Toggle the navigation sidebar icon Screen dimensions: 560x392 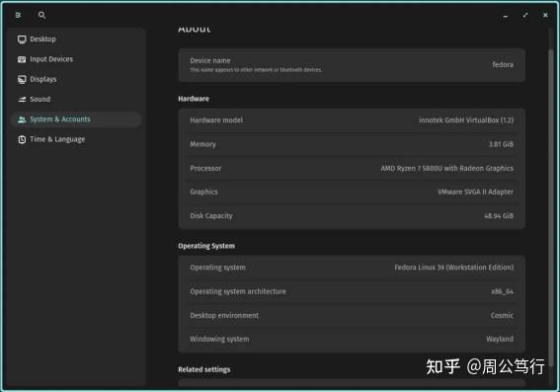(x=18, y=15)
